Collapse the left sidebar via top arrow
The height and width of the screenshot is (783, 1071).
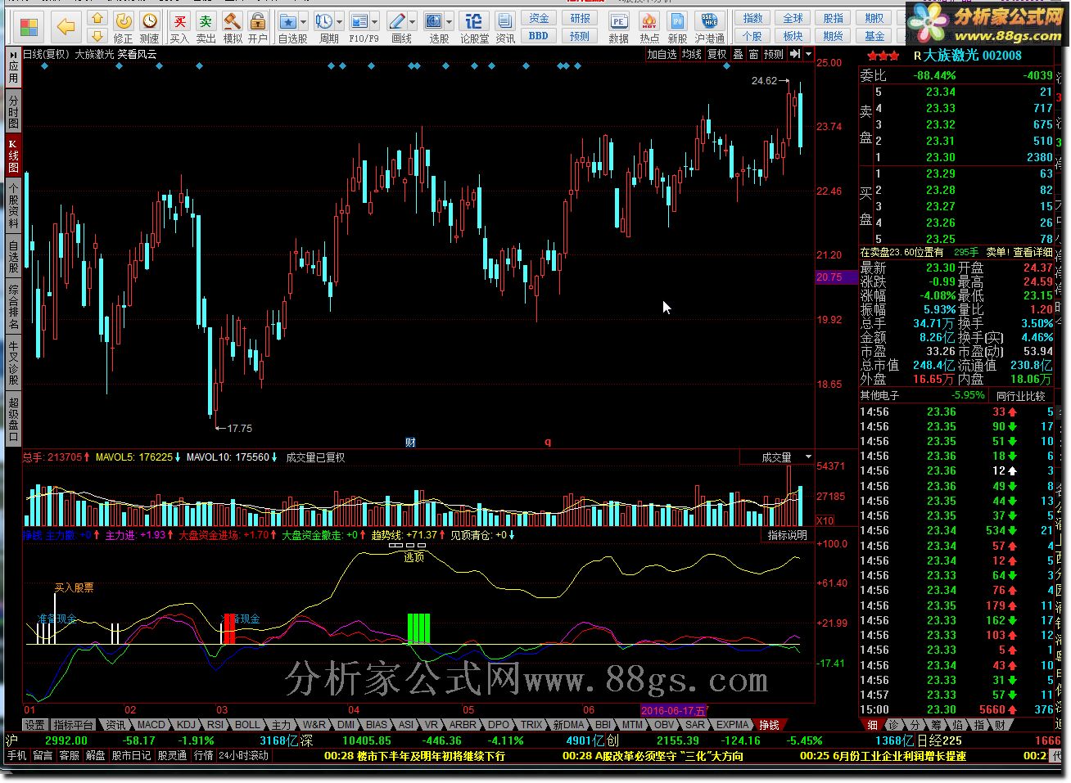[14, 53]
